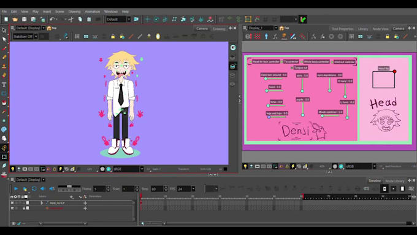Open the Animation menu
The height and width of the screenshot is (235, 417).
click(92, 12)
